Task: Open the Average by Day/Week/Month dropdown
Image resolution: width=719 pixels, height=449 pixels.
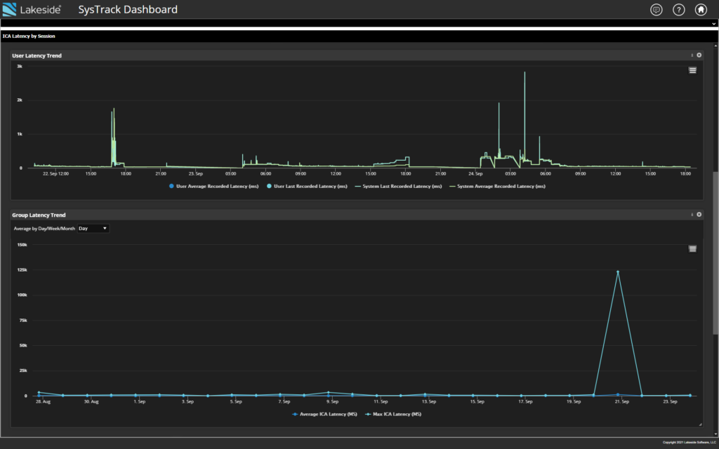Action: pyautogui.click(x=93, y=229)
